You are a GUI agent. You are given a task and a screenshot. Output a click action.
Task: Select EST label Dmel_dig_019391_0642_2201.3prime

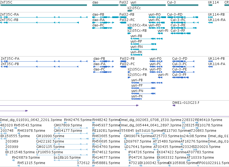[x=31, y=120]
